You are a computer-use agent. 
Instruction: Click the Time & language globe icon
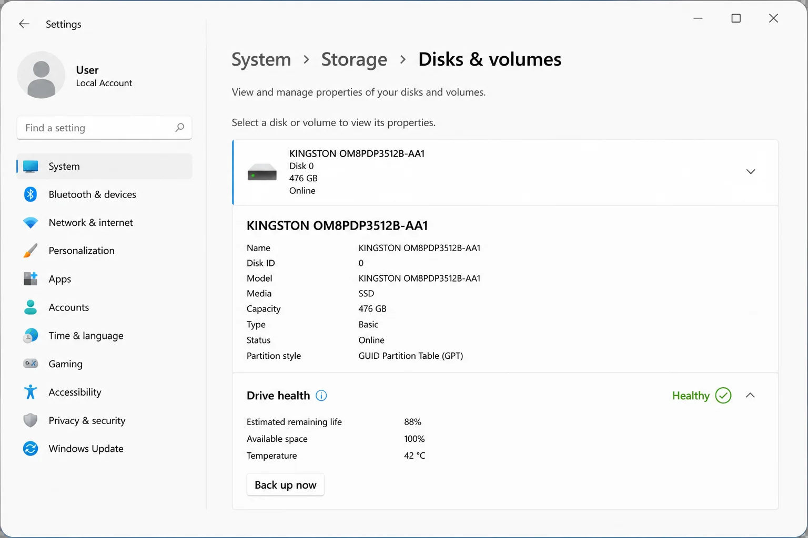pos(31,336)
